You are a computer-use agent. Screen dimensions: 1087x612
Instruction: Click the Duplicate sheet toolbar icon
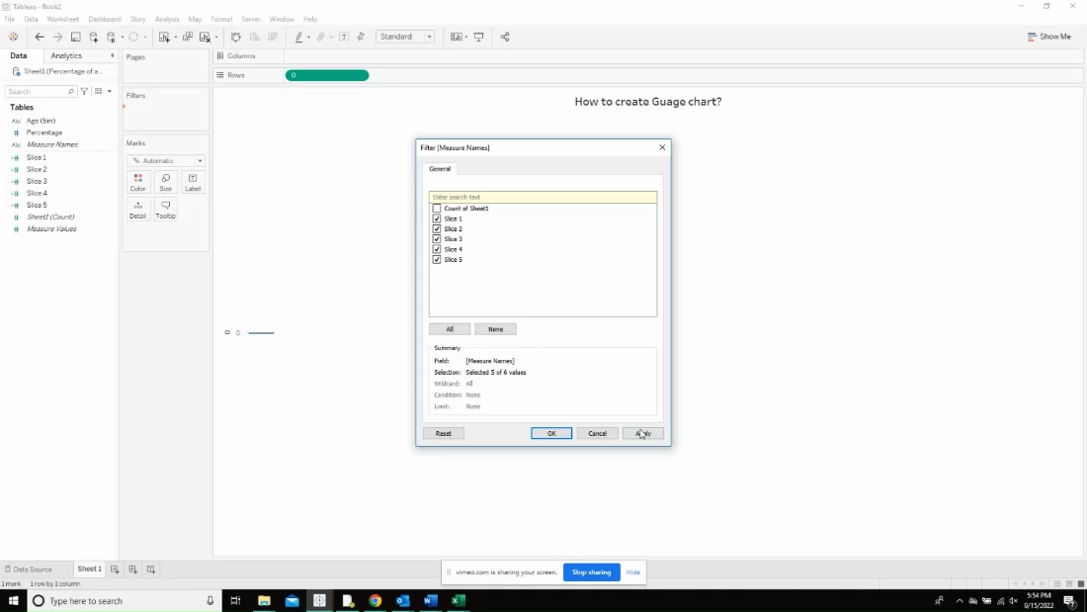[x=187, y=37]
